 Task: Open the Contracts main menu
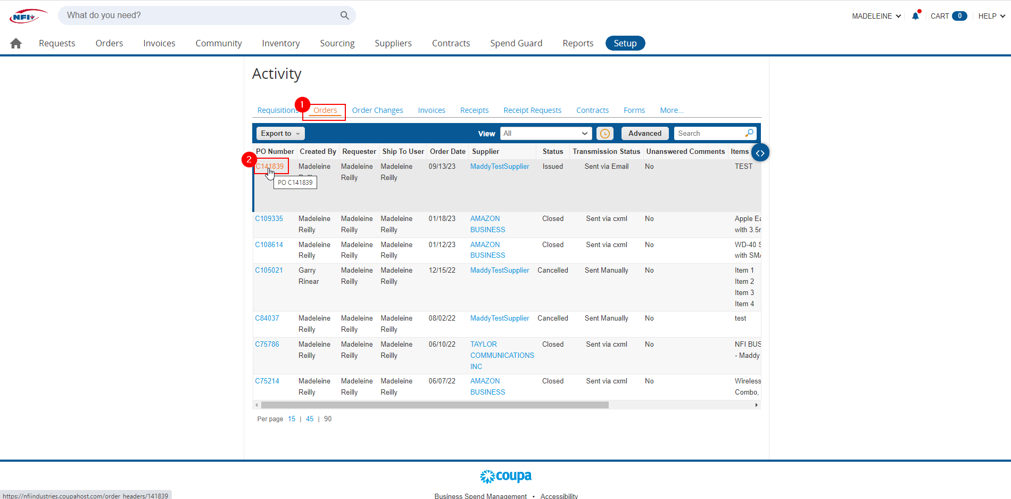point(451,43)
